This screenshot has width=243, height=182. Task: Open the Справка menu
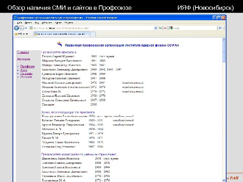click(69, 23)
